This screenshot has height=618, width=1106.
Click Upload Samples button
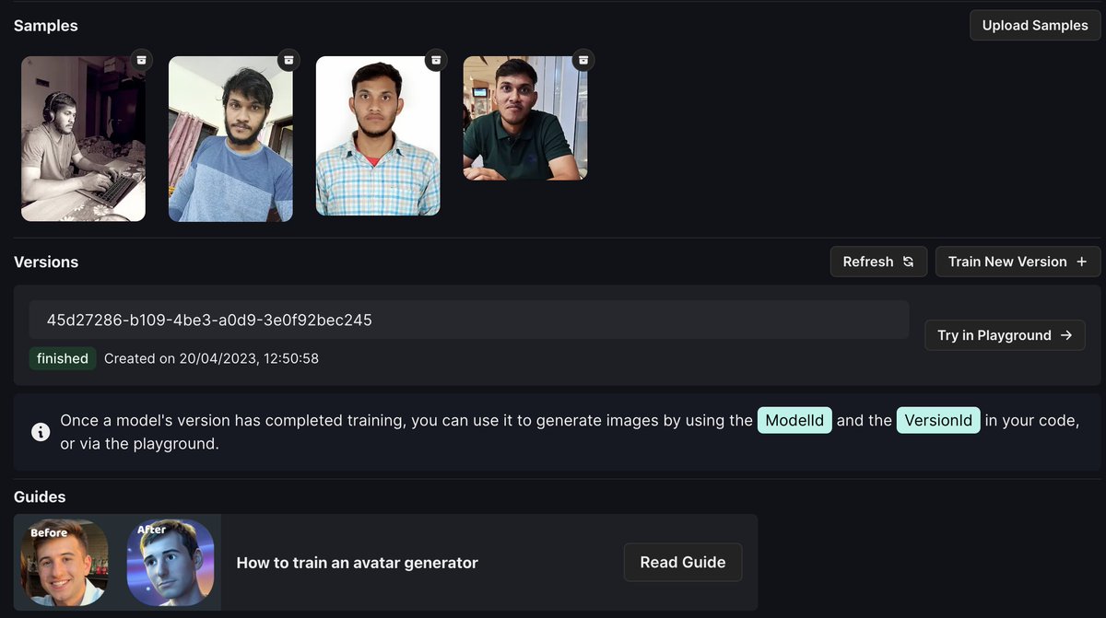[x=1035, y=25]
